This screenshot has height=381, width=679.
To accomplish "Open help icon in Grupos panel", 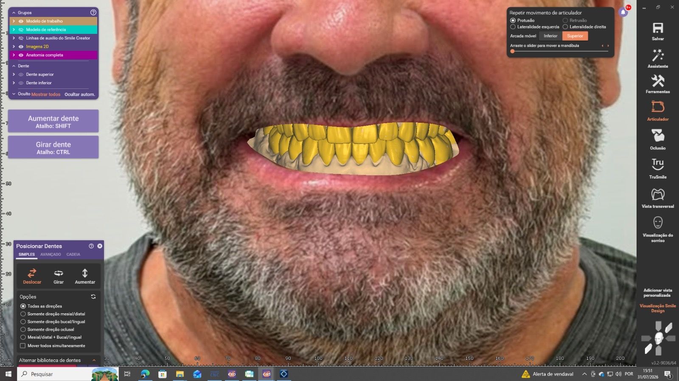I will 93,13.
